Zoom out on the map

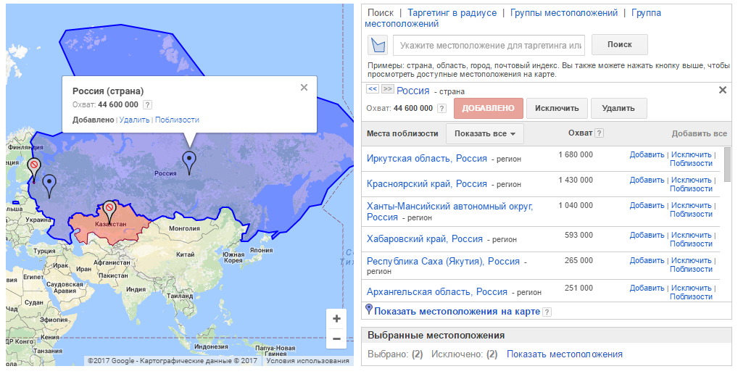[x=336, y=338]
